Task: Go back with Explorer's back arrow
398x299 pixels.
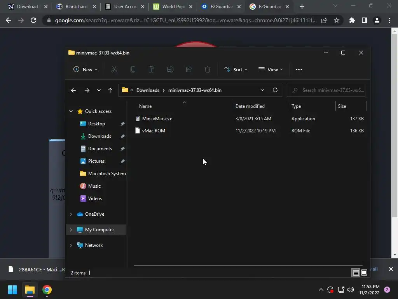Action: [x=73, y=90]
